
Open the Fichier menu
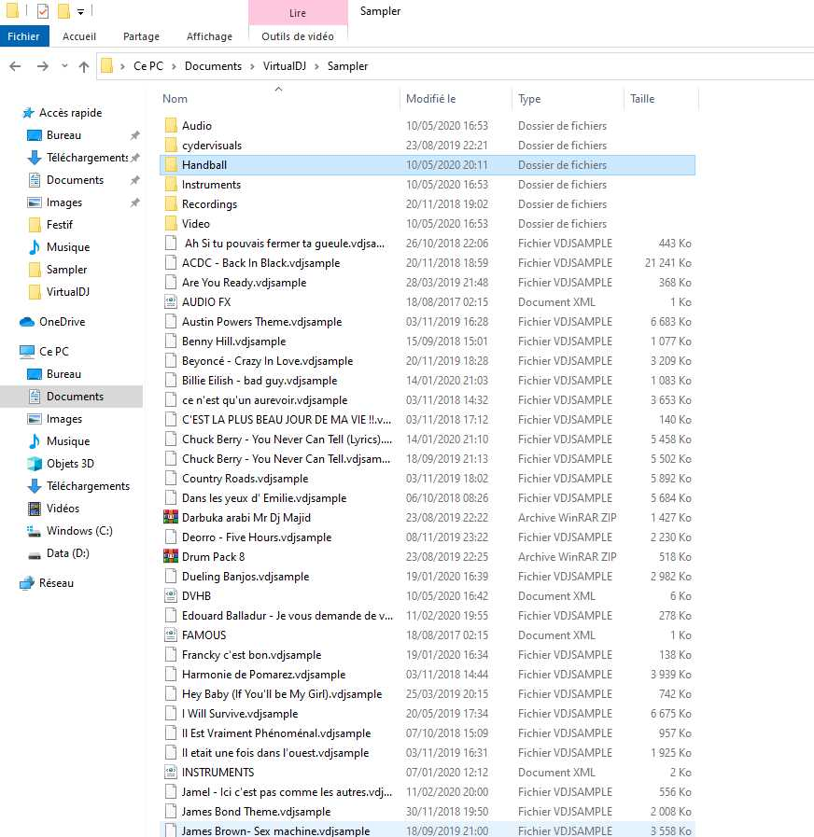(24, 36)
